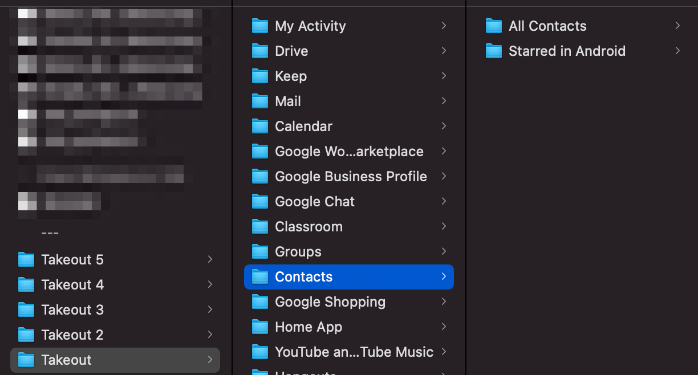Image resolution: width=698 pixels, height=375 pixels.
Task: Open the Keep row chevron
Action: point(444,76)
